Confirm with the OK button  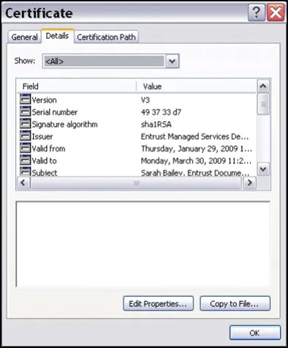[255, 333]
